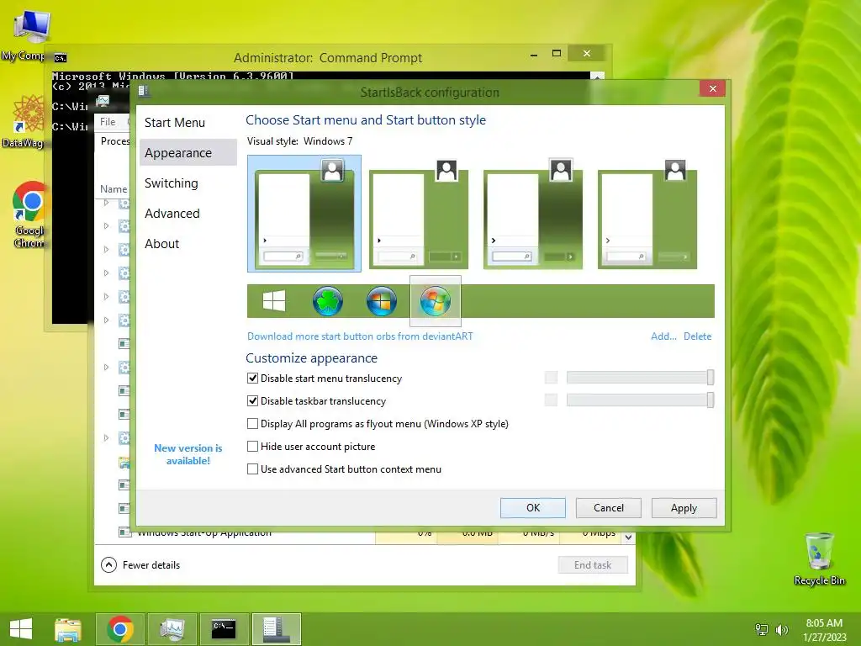Click the StartIsBack title bar icon
The height and width of the screenshot is (646, 861).
point(144,91)
